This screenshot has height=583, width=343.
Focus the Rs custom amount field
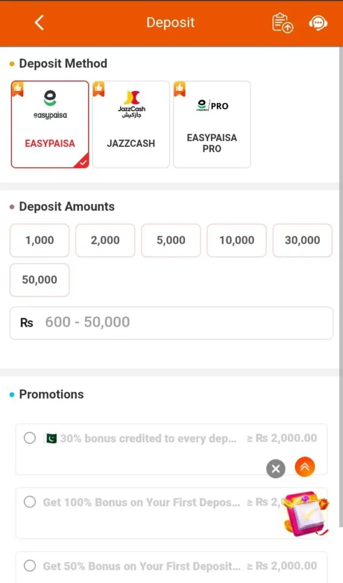tap(182, 322)
